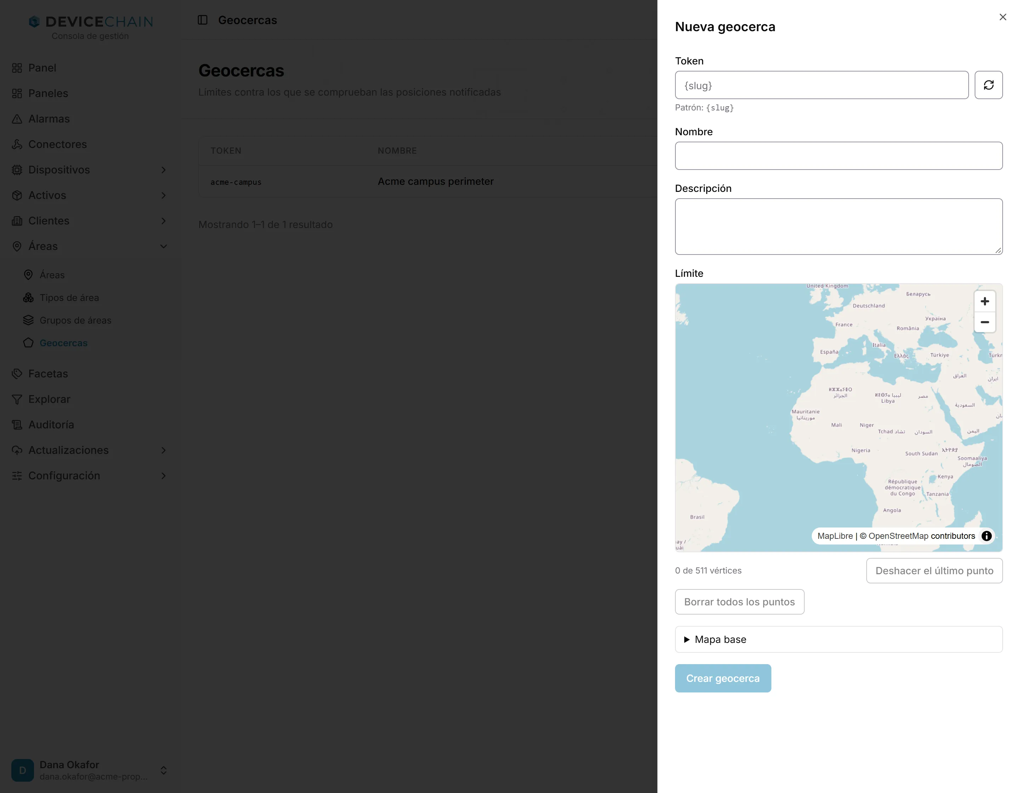1020x793 pixels.
Task: Expand the Clientes submenu chevron
Action: (164, 221)
